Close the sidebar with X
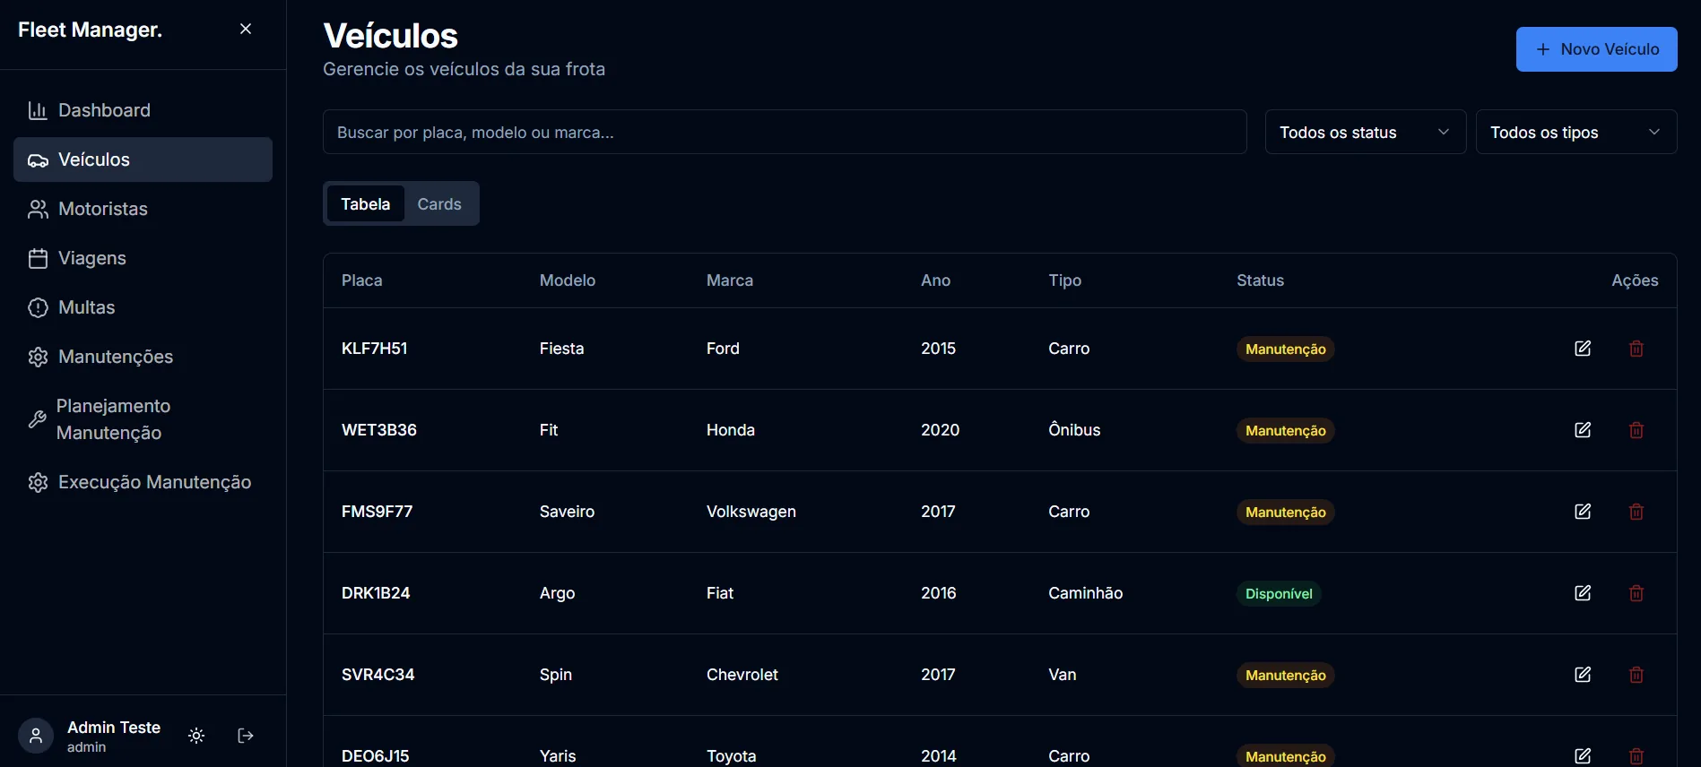The image size is (1701, 767). click(x=246, y=30)
